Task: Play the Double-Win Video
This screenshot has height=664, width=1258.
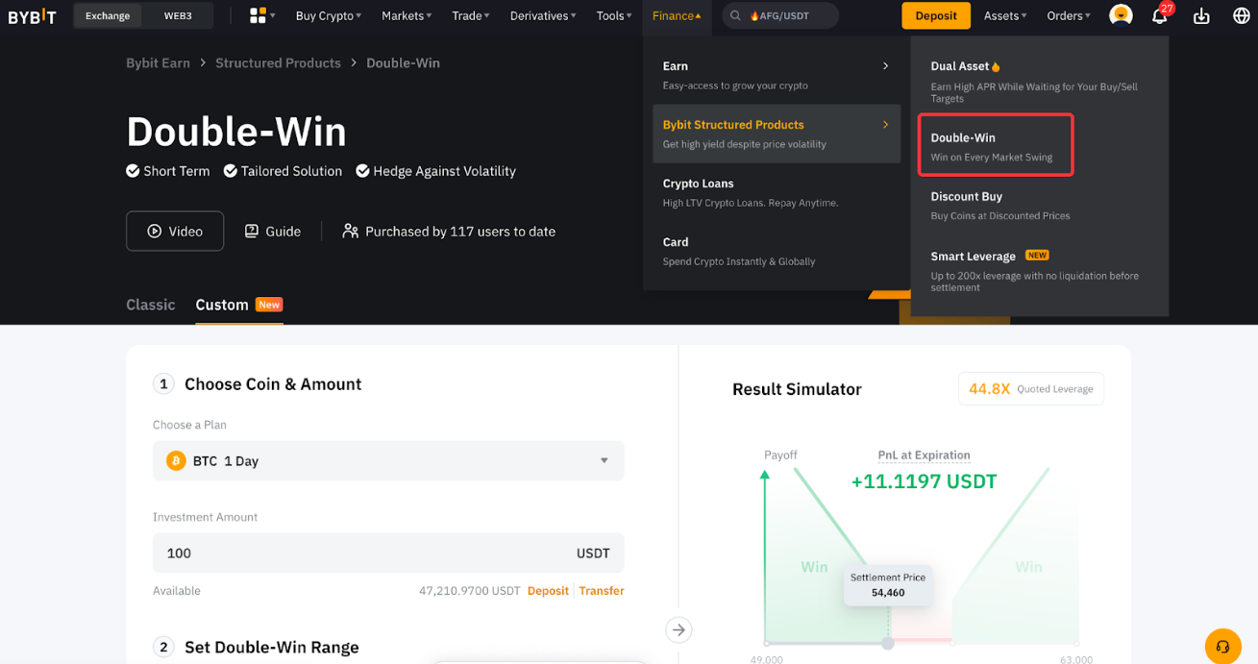Action: coord(175,232)
